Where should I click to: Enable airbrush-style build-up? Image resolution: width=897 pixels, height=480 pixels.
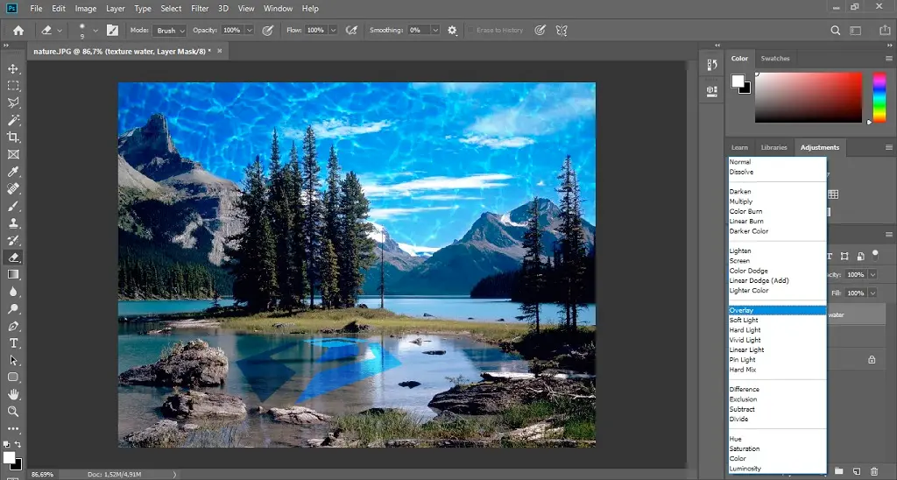[351, 31]
